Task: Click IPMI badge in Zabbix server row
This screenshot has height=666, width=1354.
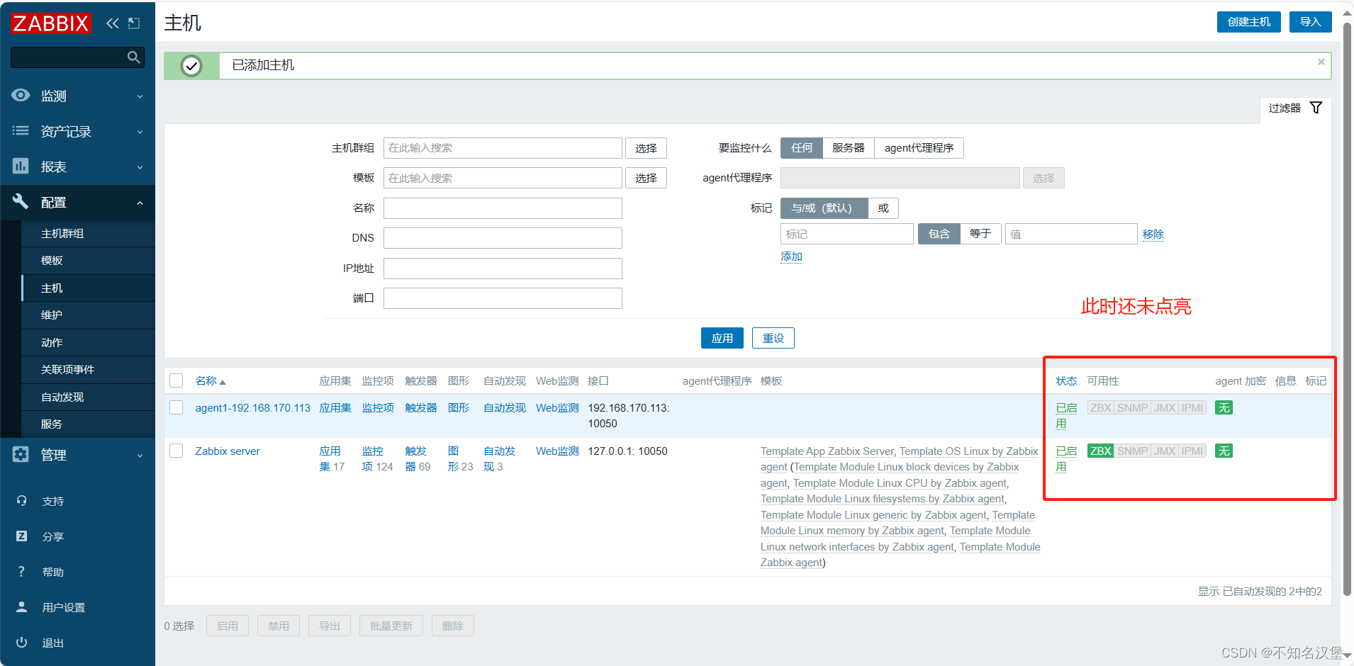Action: point(1192,451)
